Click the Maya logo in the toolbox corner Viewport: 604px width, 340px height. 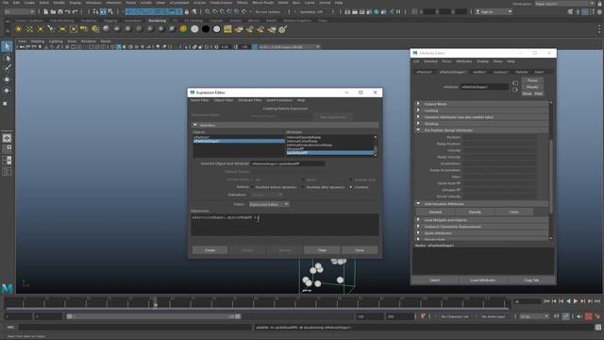click(x=7, y=287)
